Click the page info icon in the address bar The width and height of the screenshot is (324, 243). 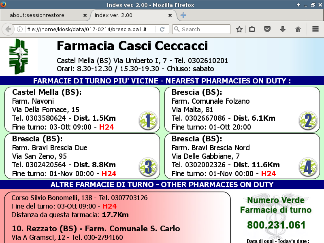[19, 29]
